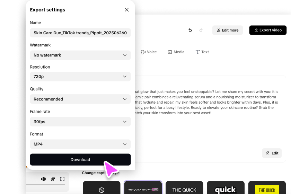Click the Edit more button

tap(228, 30)
